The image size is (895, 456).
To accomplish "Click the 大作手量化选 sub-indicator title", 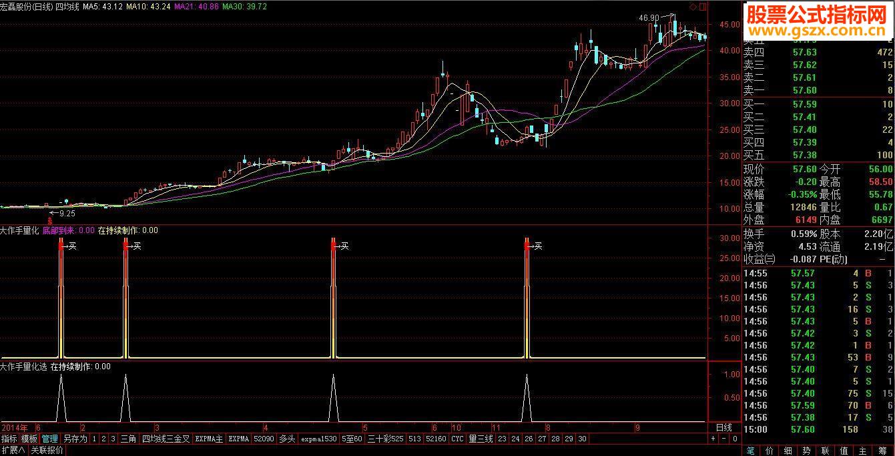I will coord(23,366).
